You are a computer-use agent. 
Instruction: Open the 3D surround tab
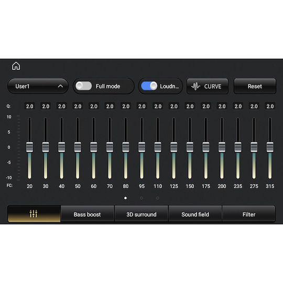click(141, 214)
